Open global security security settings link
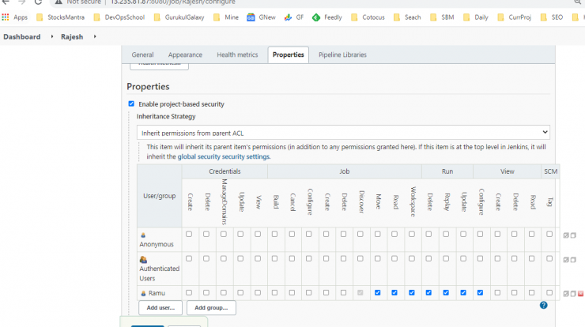The image size is (585, 327). tap(223, 156)
